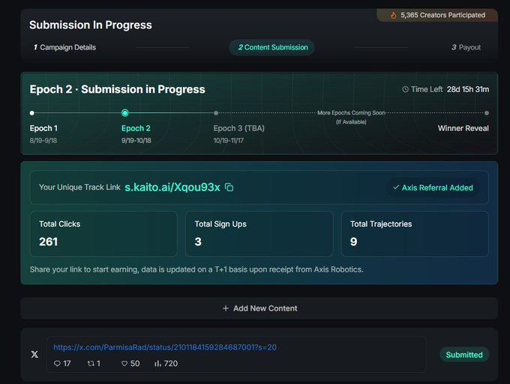Click the X logo of submitted post
Screen dimensions: 510x384
[x=34, y=355]
